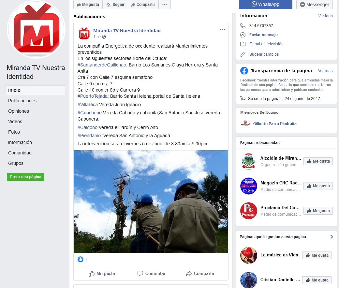Open hashtag #Guachene
Image resolution: width=339 pixels, height=288 pixels.
[x=90, y=113]
